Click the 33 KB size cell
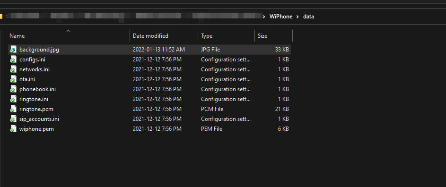Viewport: 446px width, 187px height. click(282, 50)
